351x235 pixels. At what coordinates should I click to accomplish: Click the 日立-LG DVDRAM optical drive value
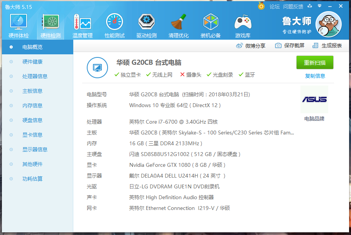point(174,186)
